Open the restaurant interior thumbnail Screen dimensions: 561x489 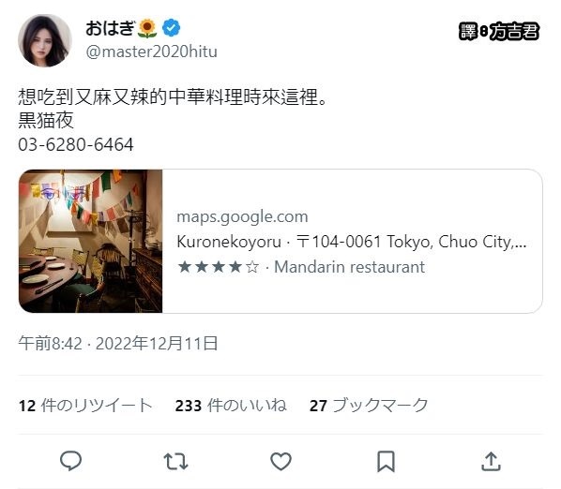(x=90, y=241)
